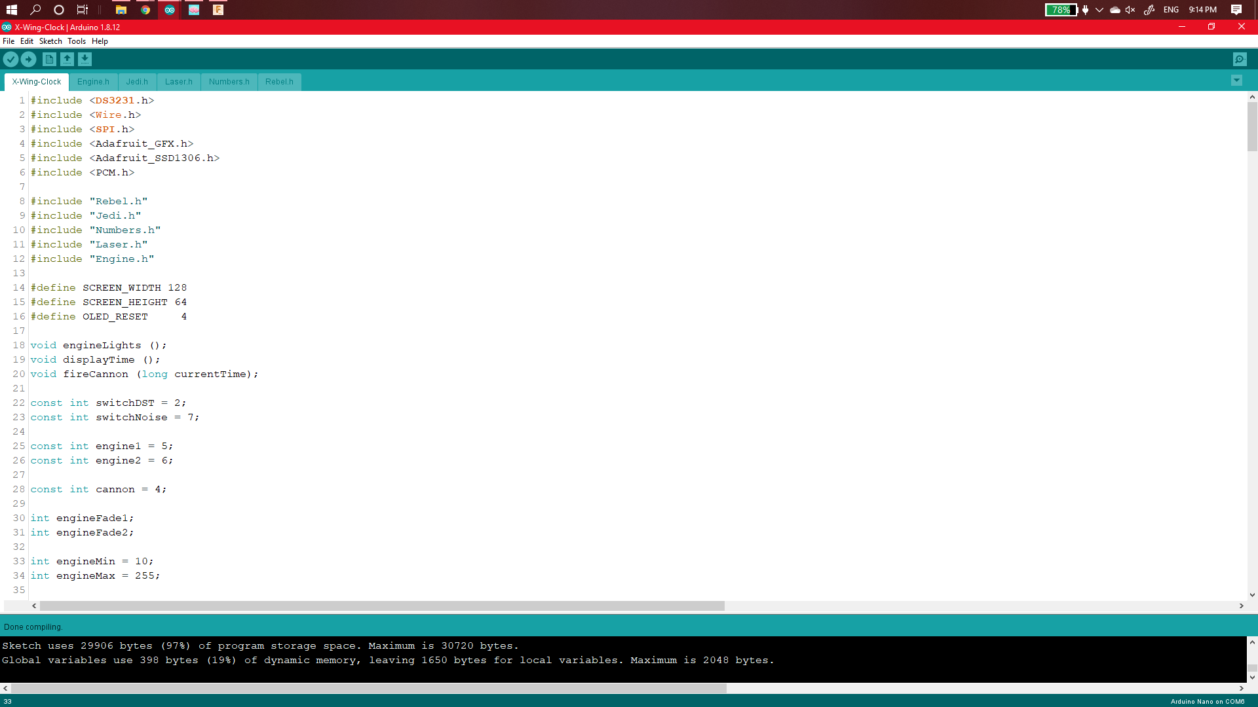Mute system volume via the speaker icon

pos(1130,10)
